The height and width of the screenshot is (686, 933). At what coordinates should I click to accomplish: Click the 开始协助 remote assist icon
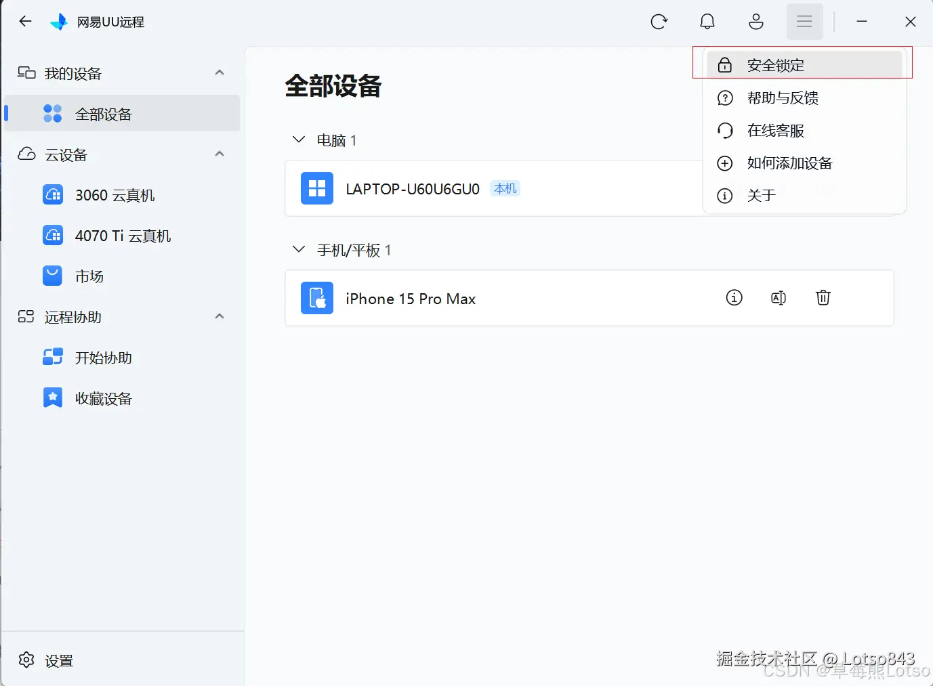tap(52, 357)
